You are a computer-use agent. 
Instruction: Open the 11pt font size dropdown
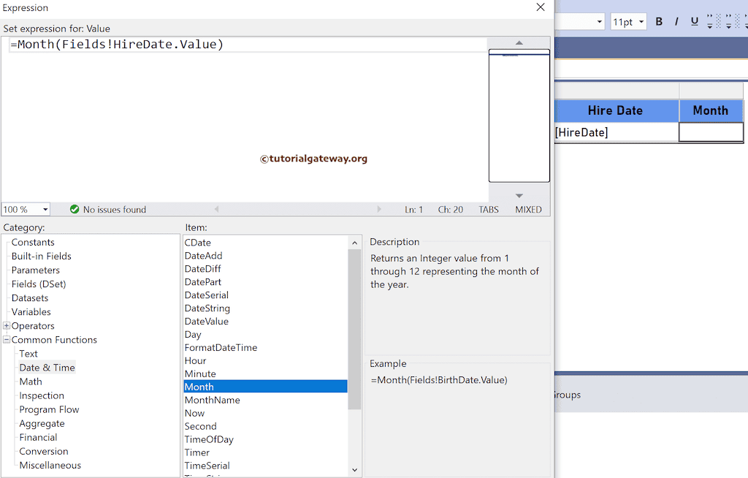(x=641, y=21)
